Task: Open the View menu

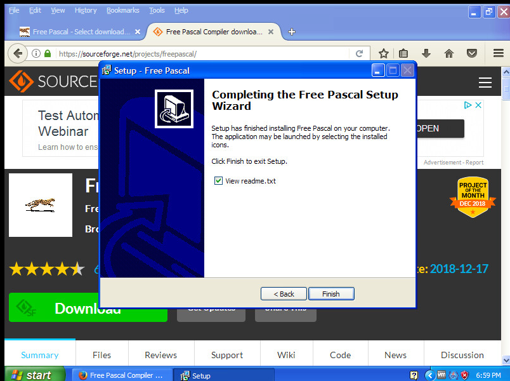Action: 58,10
